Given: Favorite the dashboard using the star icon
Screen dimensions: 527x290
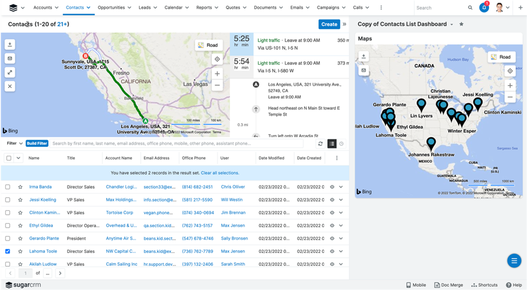Looking at the screenshot, I should click(461, 24).
